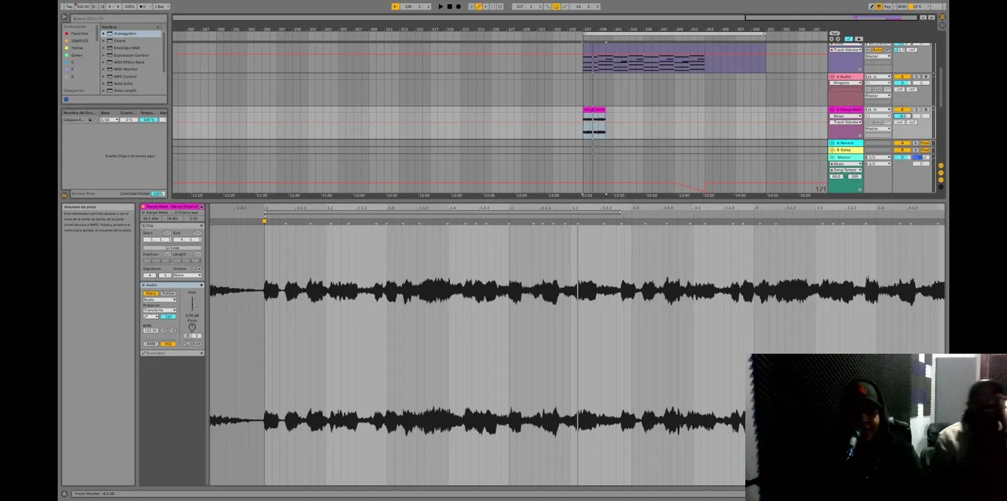Click the Groove Pool selector wave icon
The image size is (1007, 501).
(64, 196)
